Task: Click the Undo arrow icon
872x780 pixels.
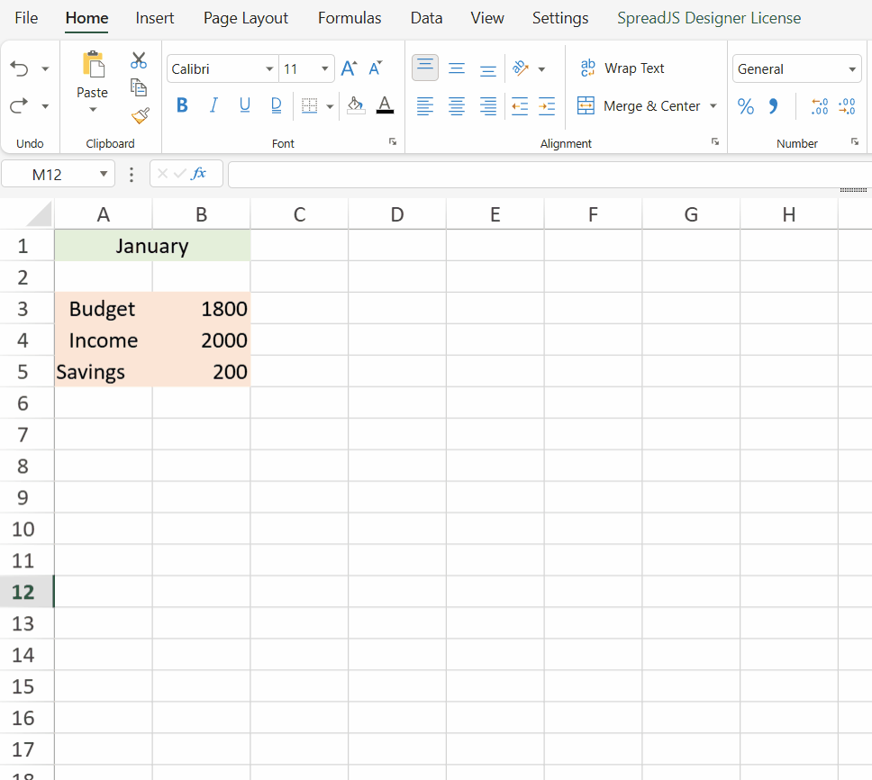Action: 20,69
